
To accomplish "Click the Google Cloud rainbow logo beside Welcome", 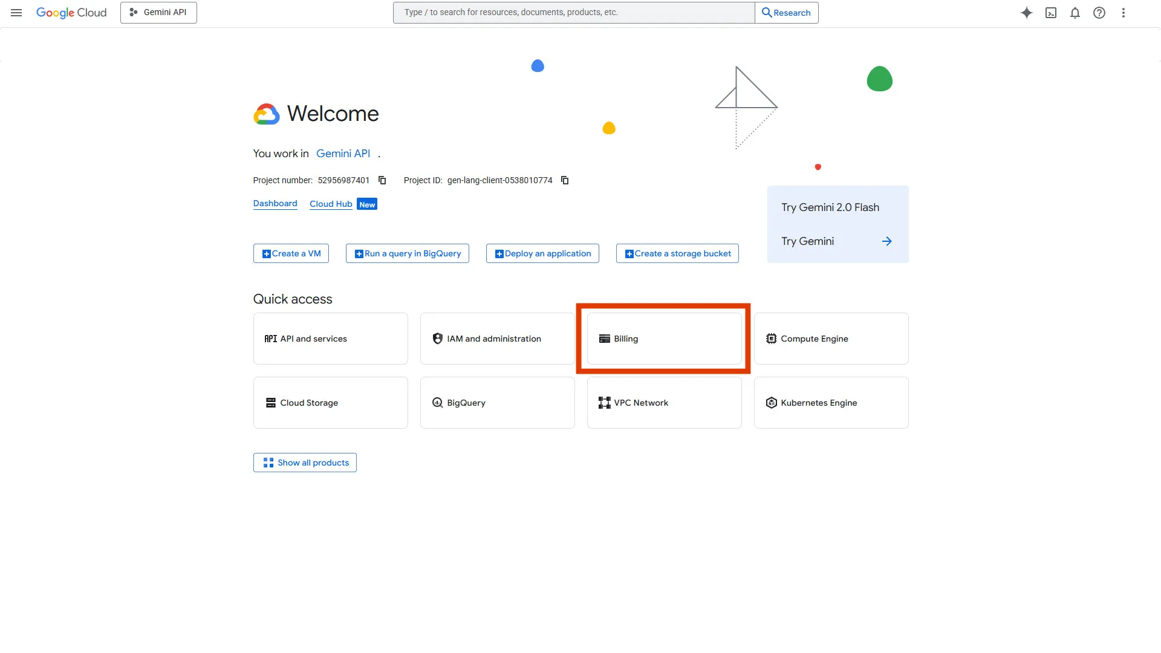I will point(267,114).
